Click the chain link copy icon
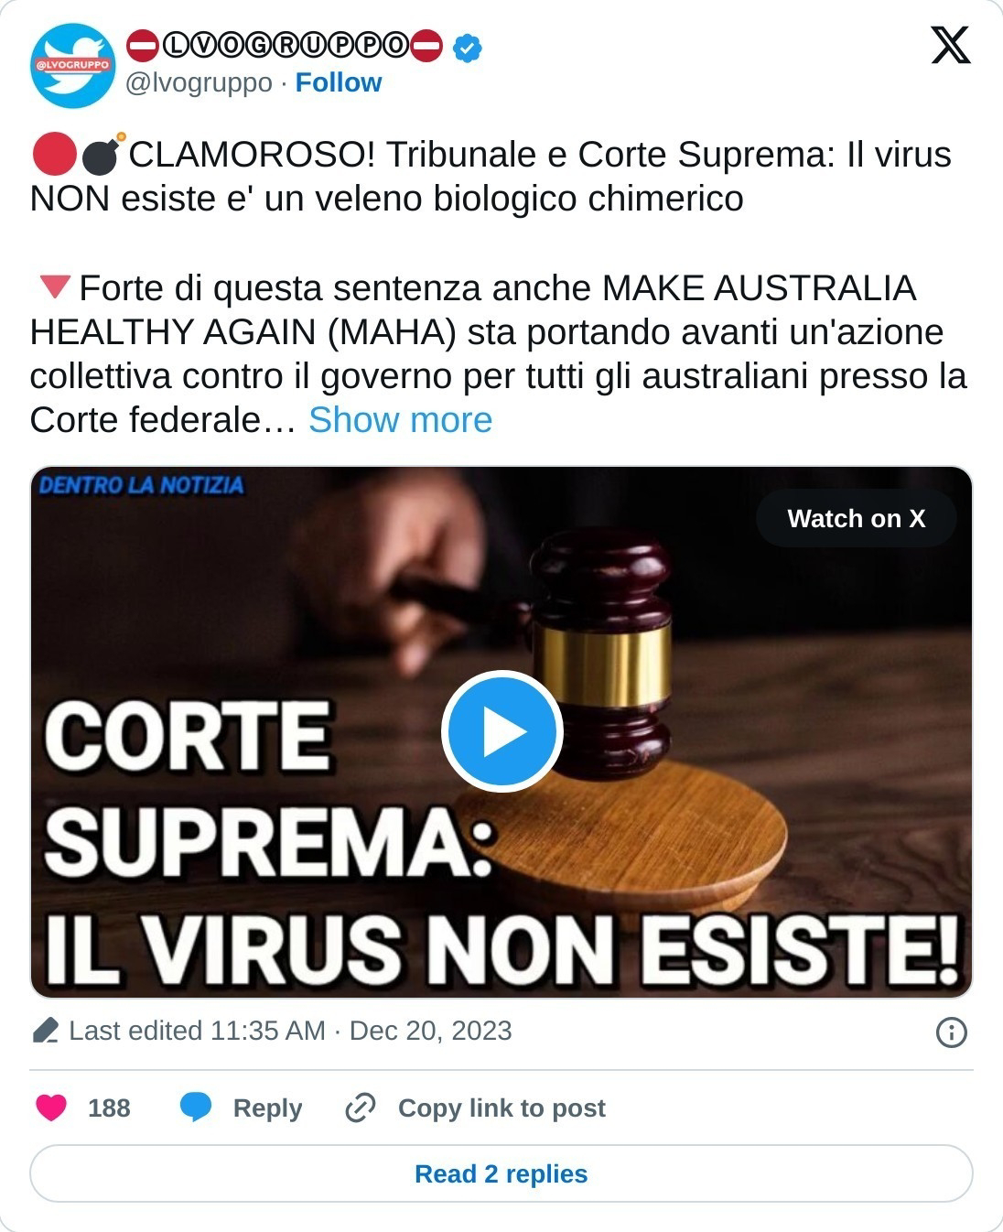Viewport: 1003px width, 1232px height. click(360, 1108)
